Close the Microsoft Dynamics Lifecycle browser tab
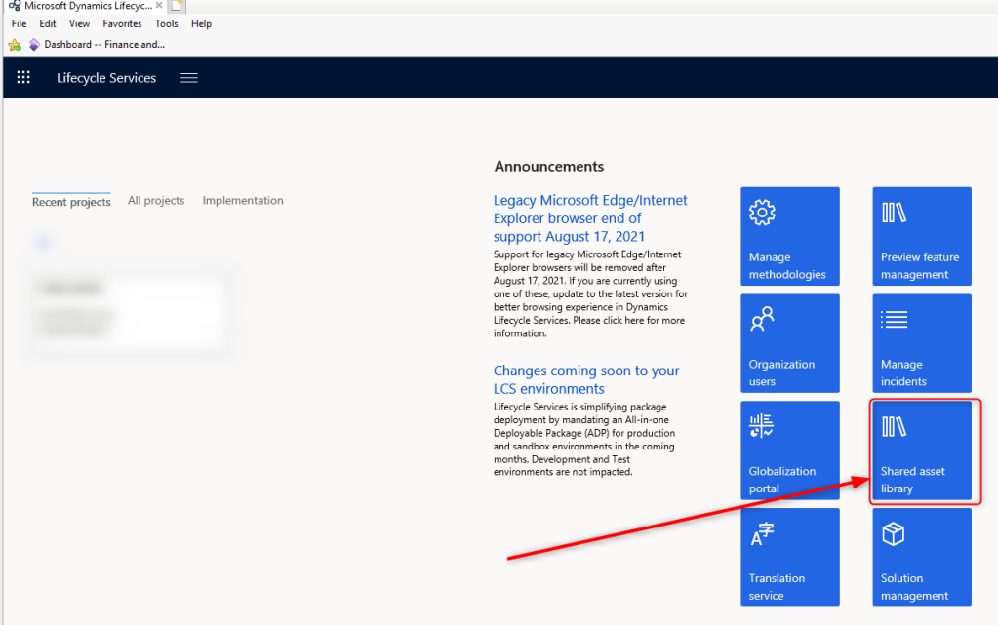The width and height of the screenshot is (998, 625). click(159, 6)
